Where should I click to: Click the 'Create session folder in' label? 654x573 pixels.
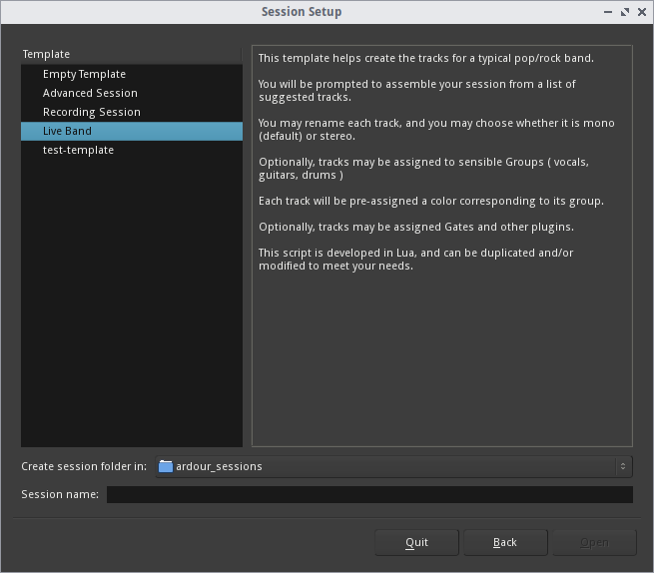pos(84,466)
